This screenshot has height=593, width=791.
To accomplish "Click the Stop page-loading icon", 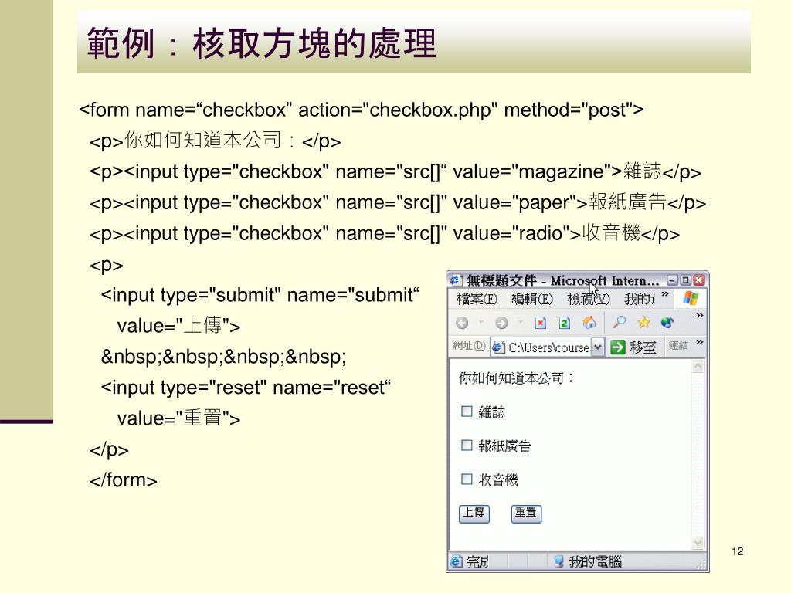I will point(540,323).
